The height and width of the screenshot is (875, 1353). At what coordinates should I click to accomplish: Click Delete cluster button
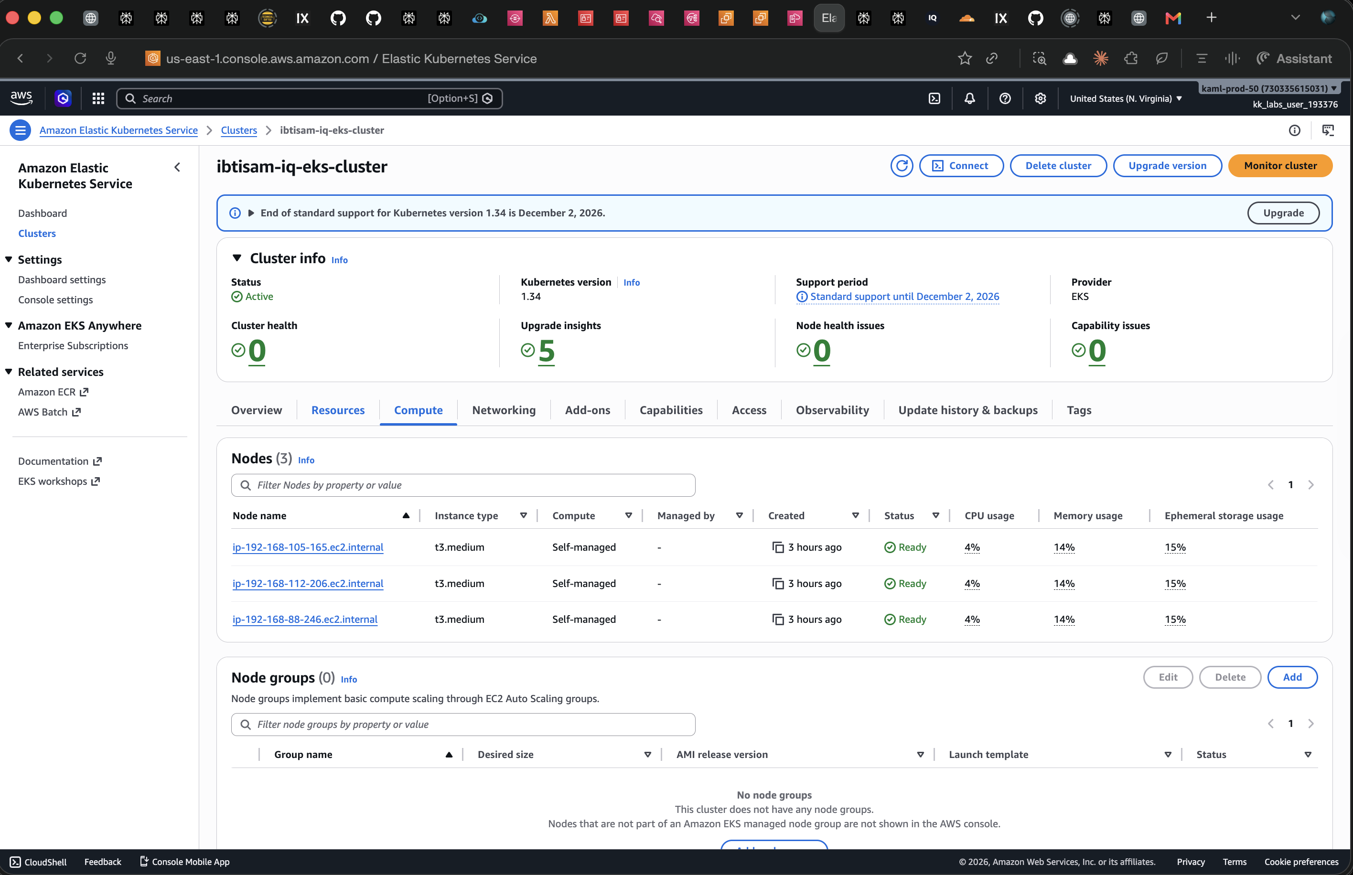pos(1058,166)
